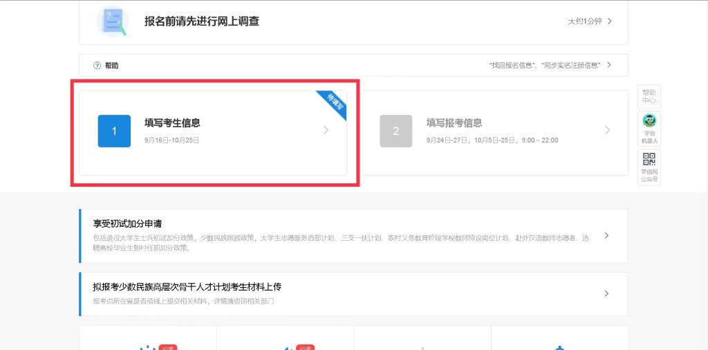708x350 pixels.
Task: Open 填写考生信息 step title
Action: click(172, 123)
